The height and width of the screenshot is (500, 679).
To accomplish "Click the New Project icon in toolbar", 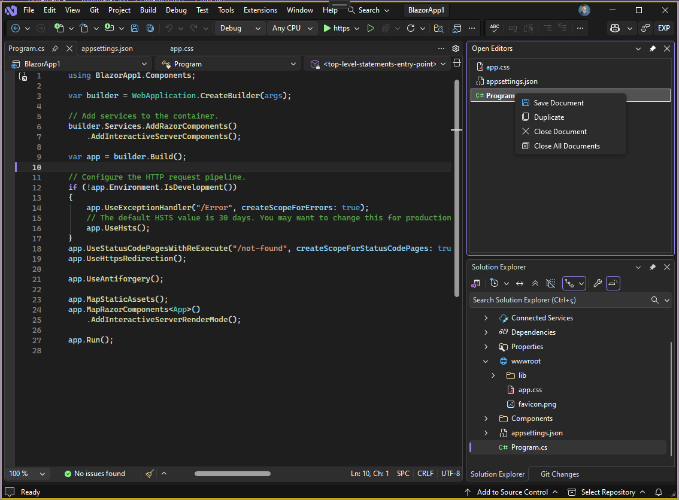I will click(59, 28).
